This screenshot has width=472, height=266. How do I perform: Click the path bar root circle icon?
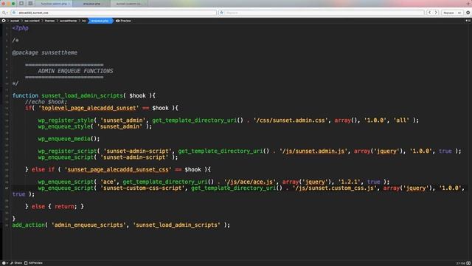(x=4, y=21)
